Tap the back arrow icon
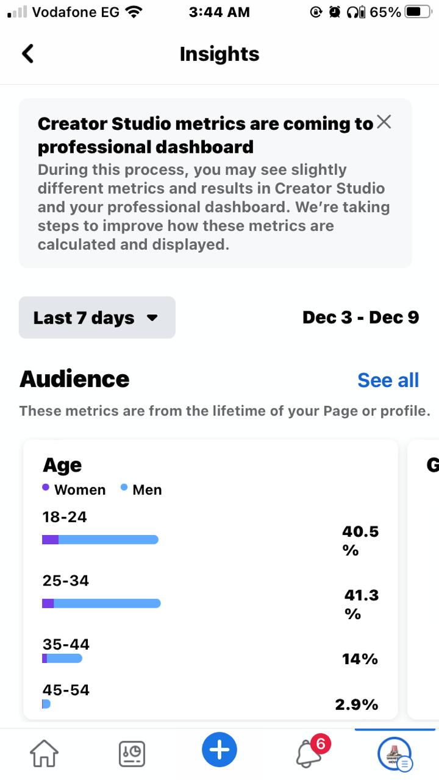This screenshot has width=439, height=780. pyautogui.click(x=27, y=54)
